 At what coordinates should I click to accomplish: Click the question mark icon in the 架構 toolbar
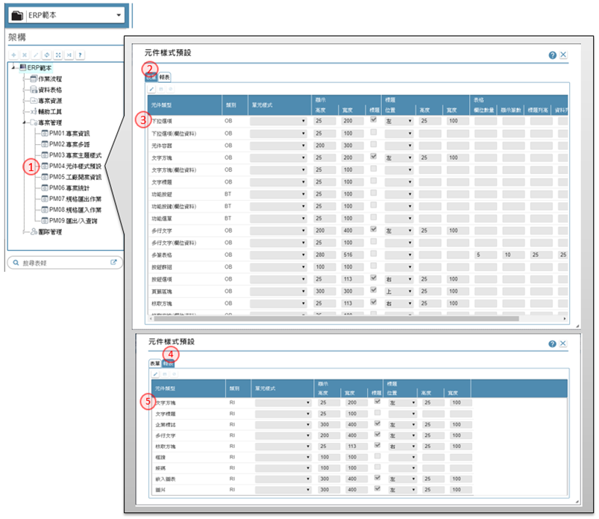[x=81, y=55]
